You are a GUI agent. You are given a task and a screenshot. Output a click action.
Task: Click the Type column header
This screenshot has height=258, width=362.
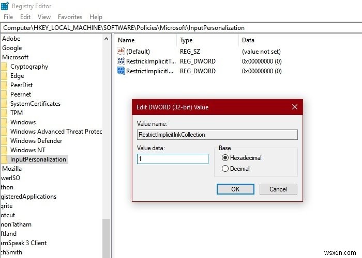coord(186,40)
